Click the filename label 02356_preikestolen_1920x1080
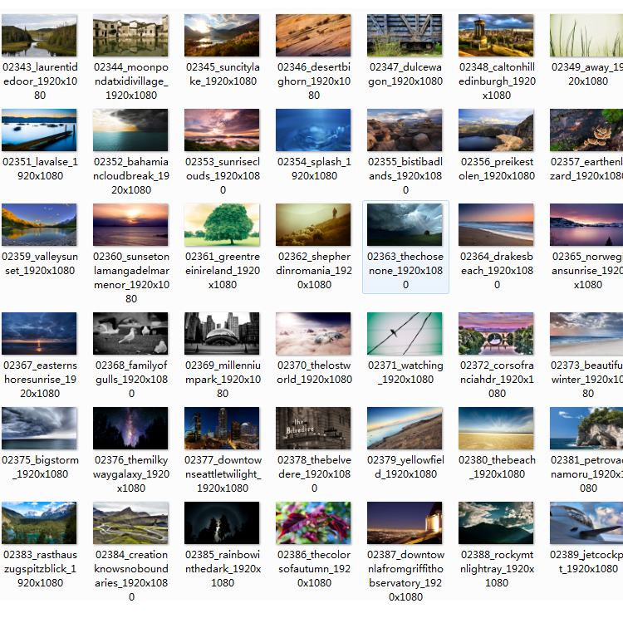The image size is (623, 623). point(497,169)
